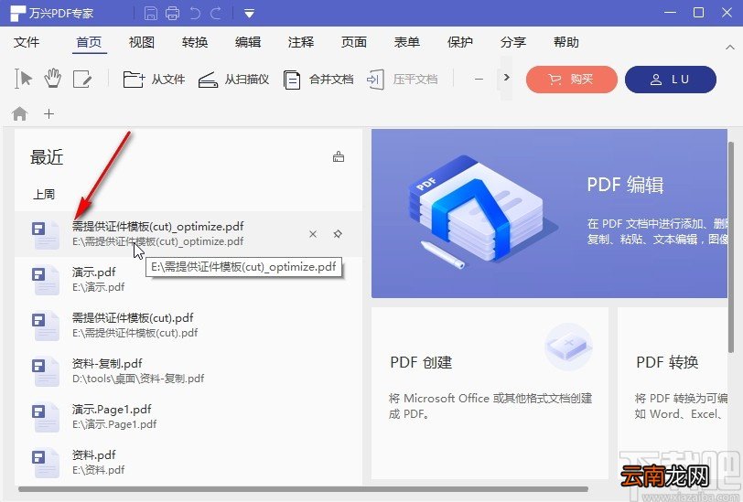
Task: Clear recent list with broom icon
Action: (x=339, y=156)
